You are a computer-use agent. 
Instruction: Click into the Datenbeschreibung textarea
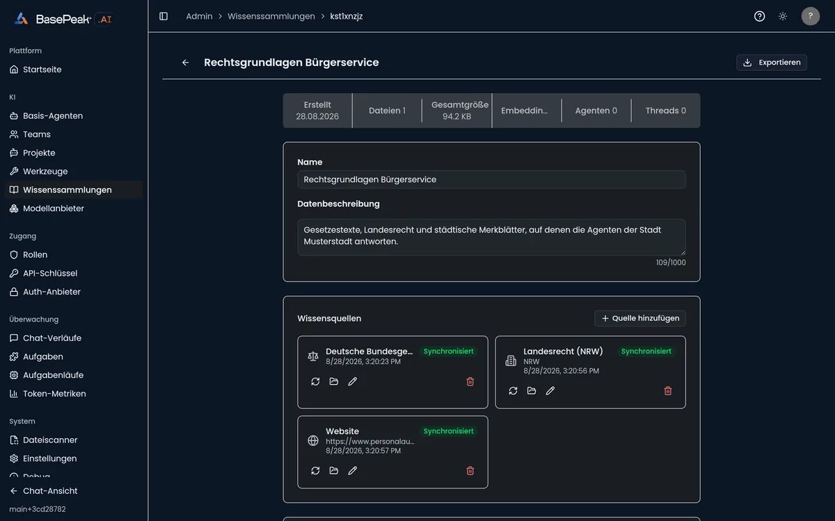[491, 238]
